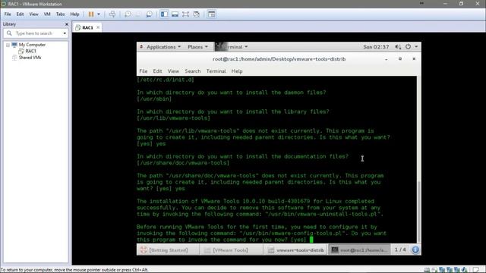Take a snapshot of this virtual machine
Viewport: 486px width, 273px height.
tap(128, 14)
